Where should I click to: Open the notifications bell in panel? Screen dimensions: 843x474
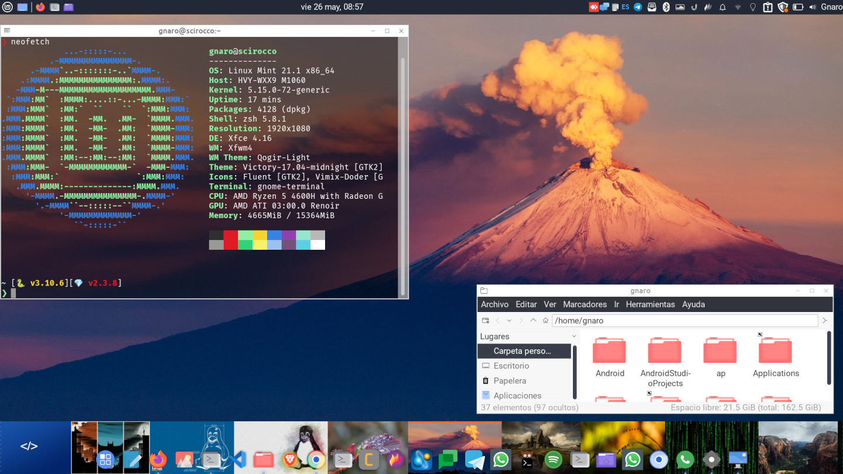tap(722, 7)
